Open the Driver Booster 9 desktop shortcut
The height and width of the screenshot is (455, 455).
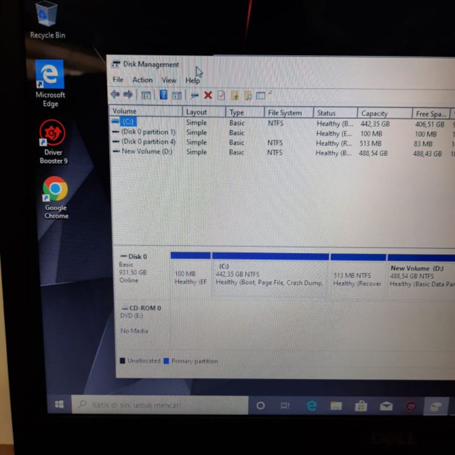(x=52, y=134)
